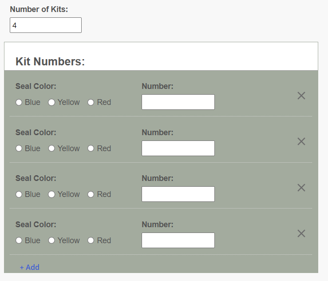This screenshot has width=328, height=281.
Task: Select Yellow seal color in third row
Action: tap(51, 194)
